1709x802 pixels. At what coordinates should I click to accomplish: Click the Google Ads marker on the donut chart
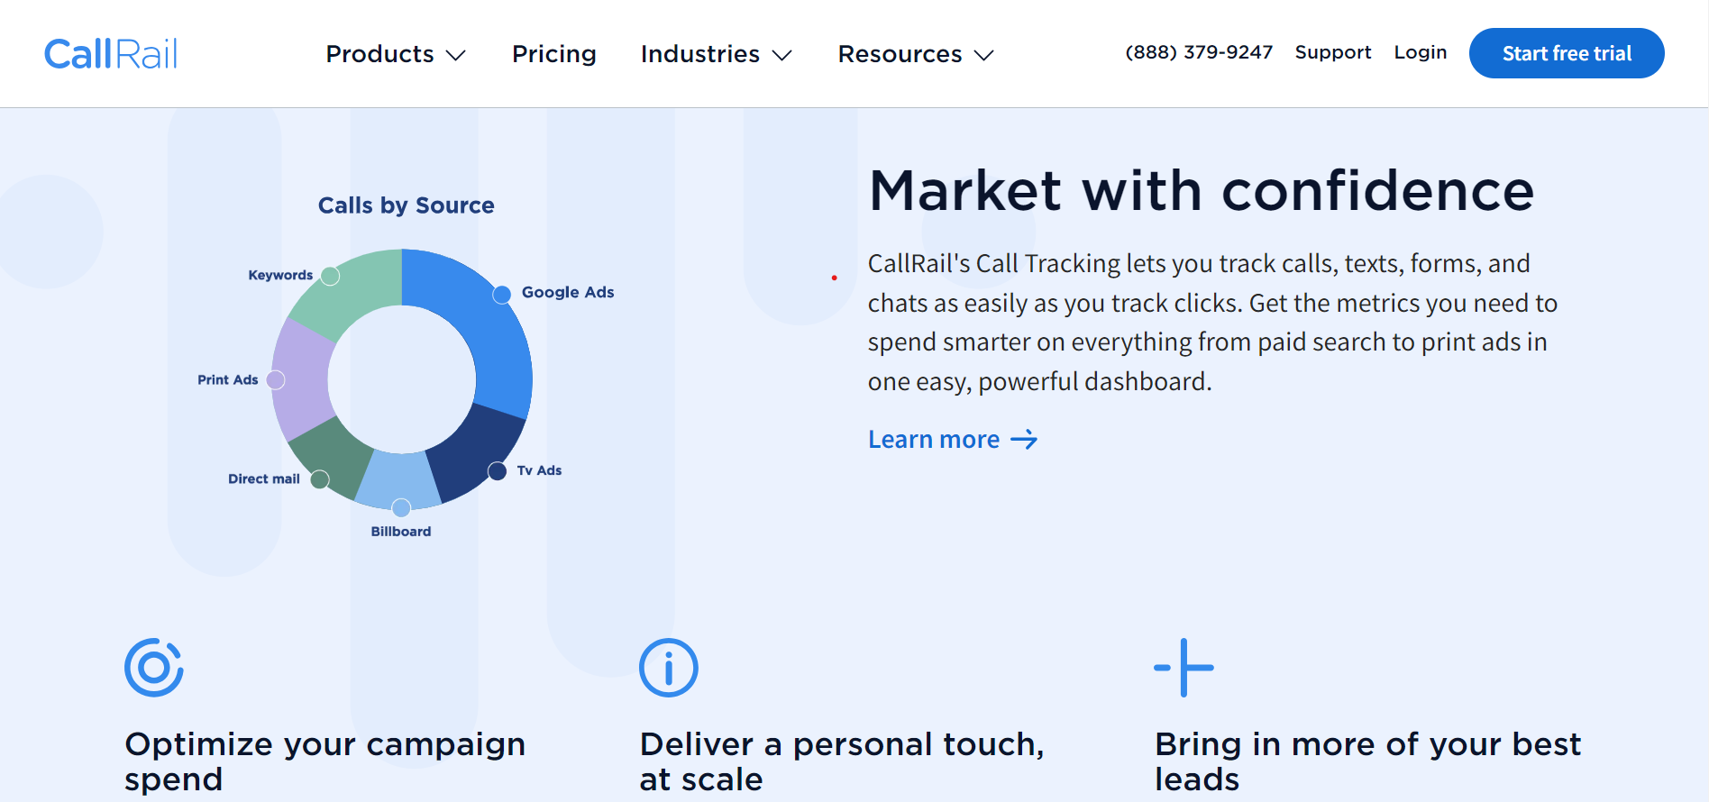(x=501, y=293)
